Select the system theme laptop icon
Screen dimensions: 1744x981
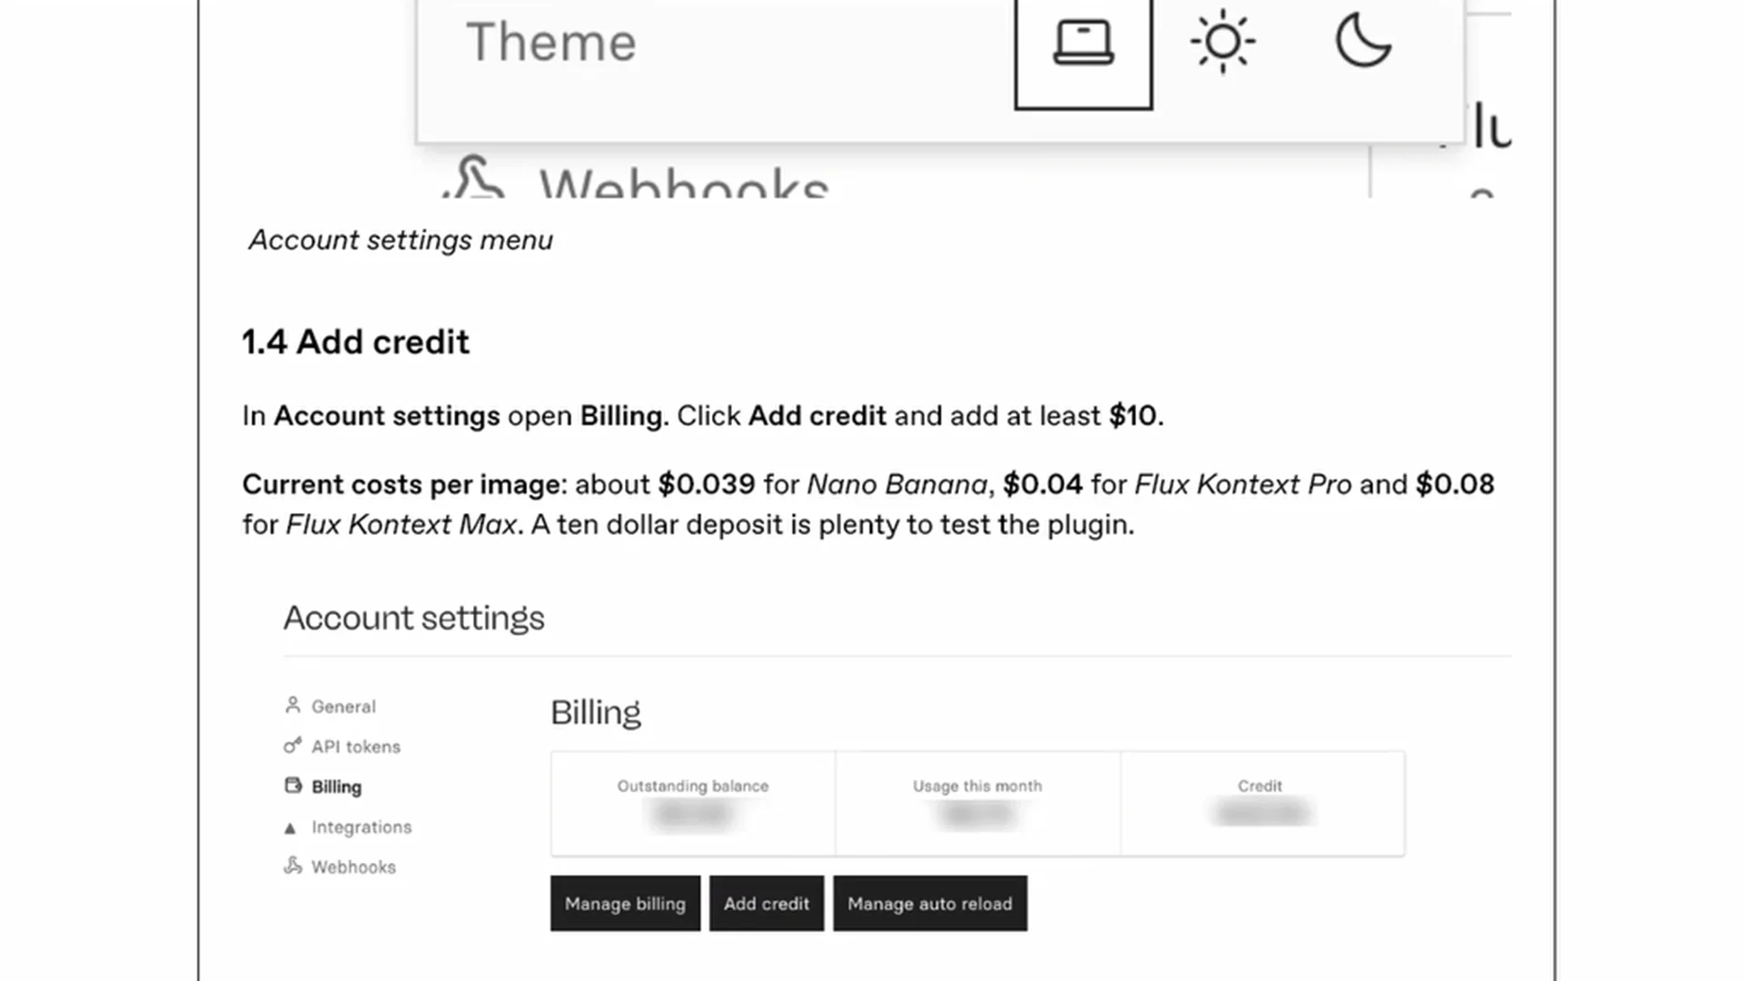[x=1083, y=44]
